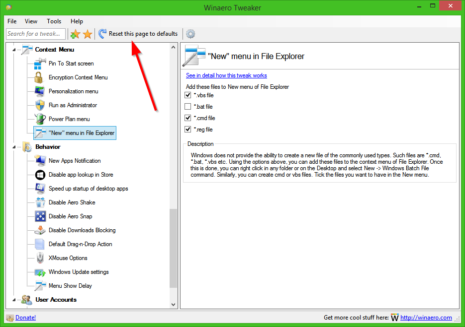Click into the Search for a tweak field

point(36,34)
